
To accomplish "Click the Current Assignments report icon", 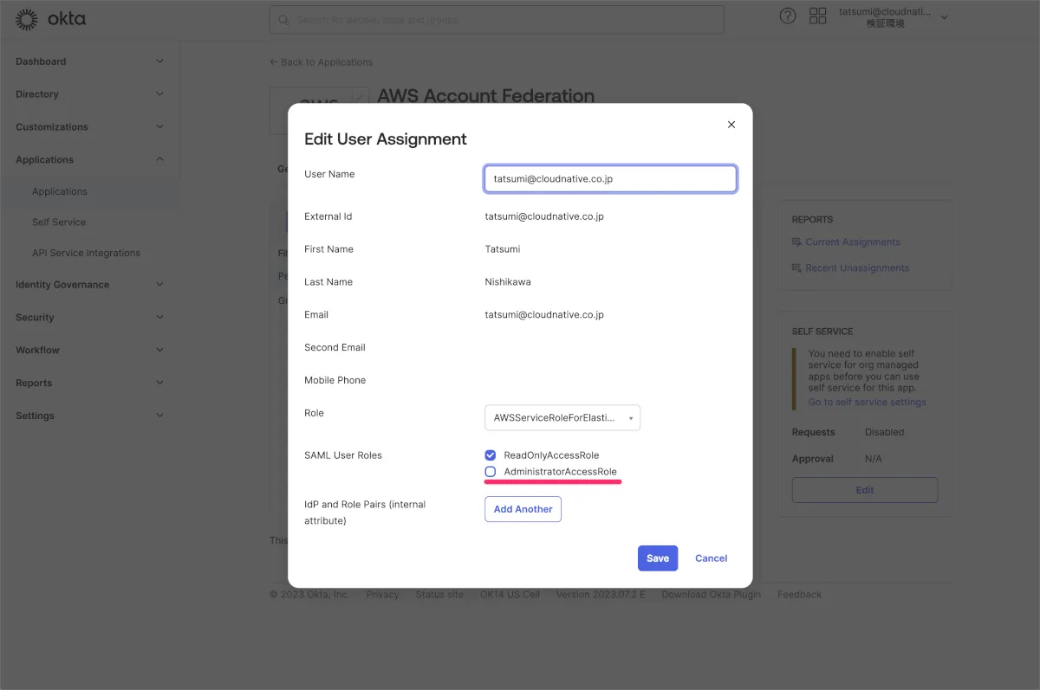I will [796, 242].
